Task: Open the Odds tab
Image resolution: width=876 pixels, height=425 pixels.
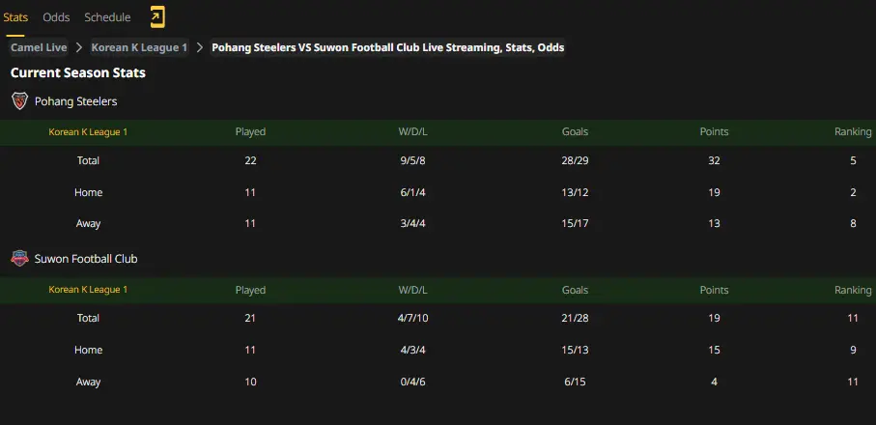Action: click(x=56, y=17)
